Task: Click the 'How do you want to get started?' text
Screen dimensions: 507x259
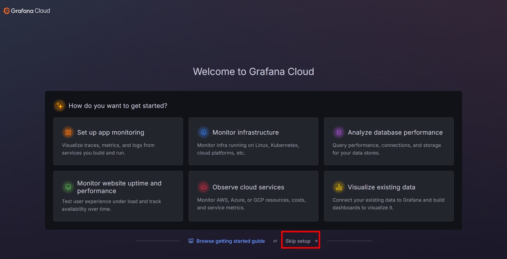Action: [118, 106]
